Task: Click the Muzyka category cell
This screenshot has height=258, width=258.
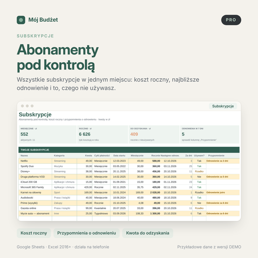Action: tap(64, 166)
